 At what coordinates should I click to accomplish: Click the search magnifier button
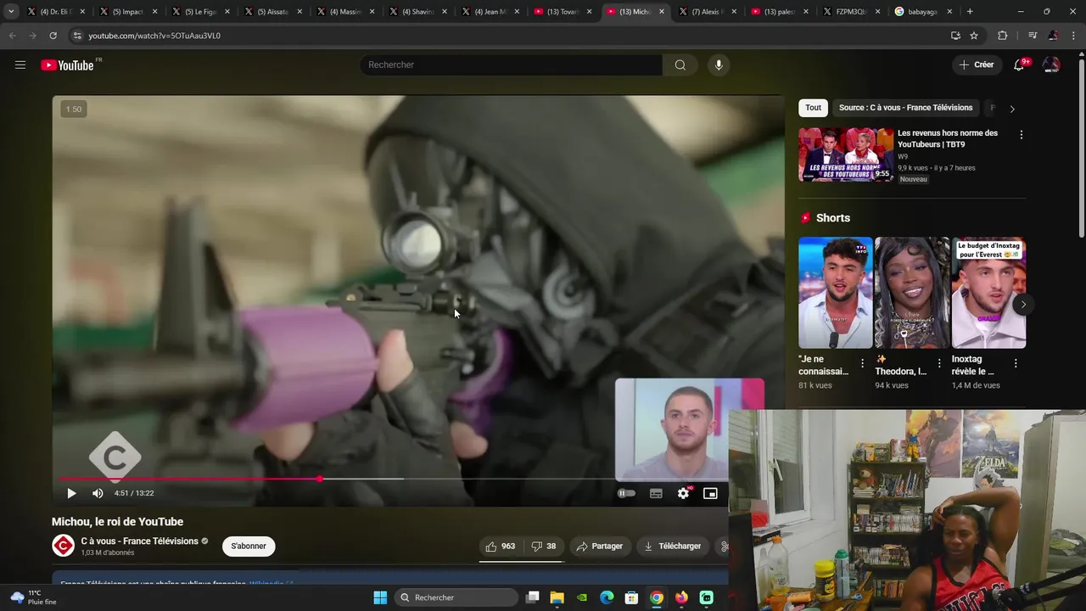(680, 64)
